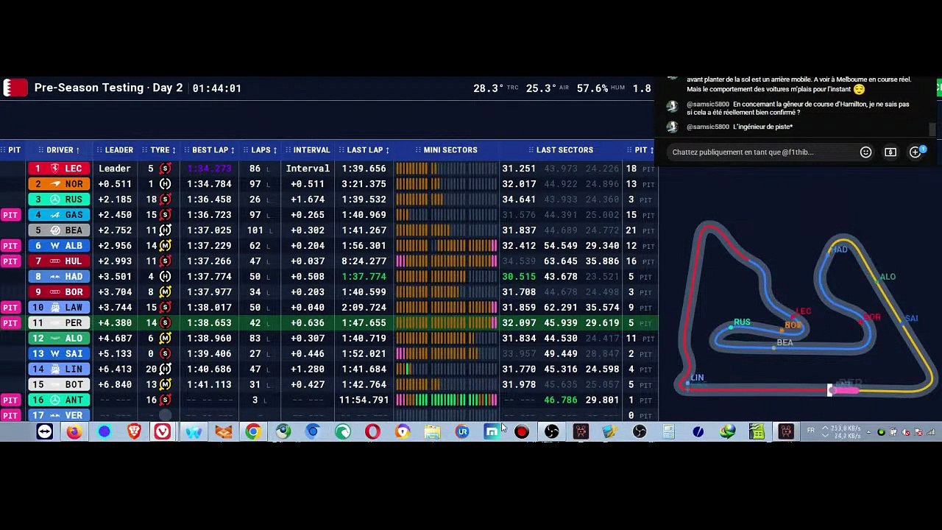Click the Mercedes team logo beside RUS
This screenshot has width=942, height=530.
55,199
